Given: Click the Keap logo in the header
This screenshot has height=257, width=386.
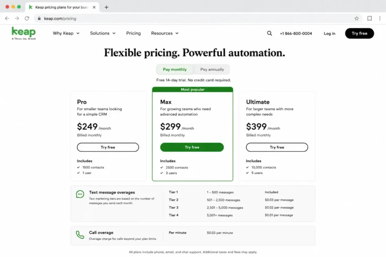Looking at the screenshot, I should (x=24, y=33).
